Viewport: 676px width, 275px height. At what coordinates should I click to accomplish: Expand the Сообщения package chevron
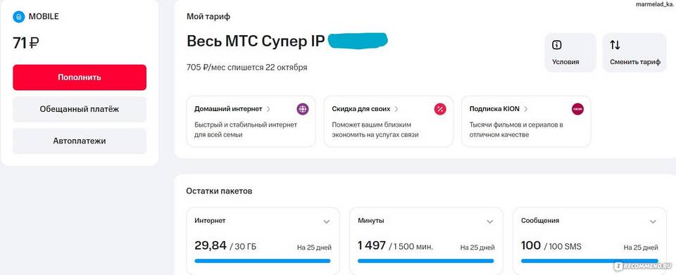pos(653,222)
